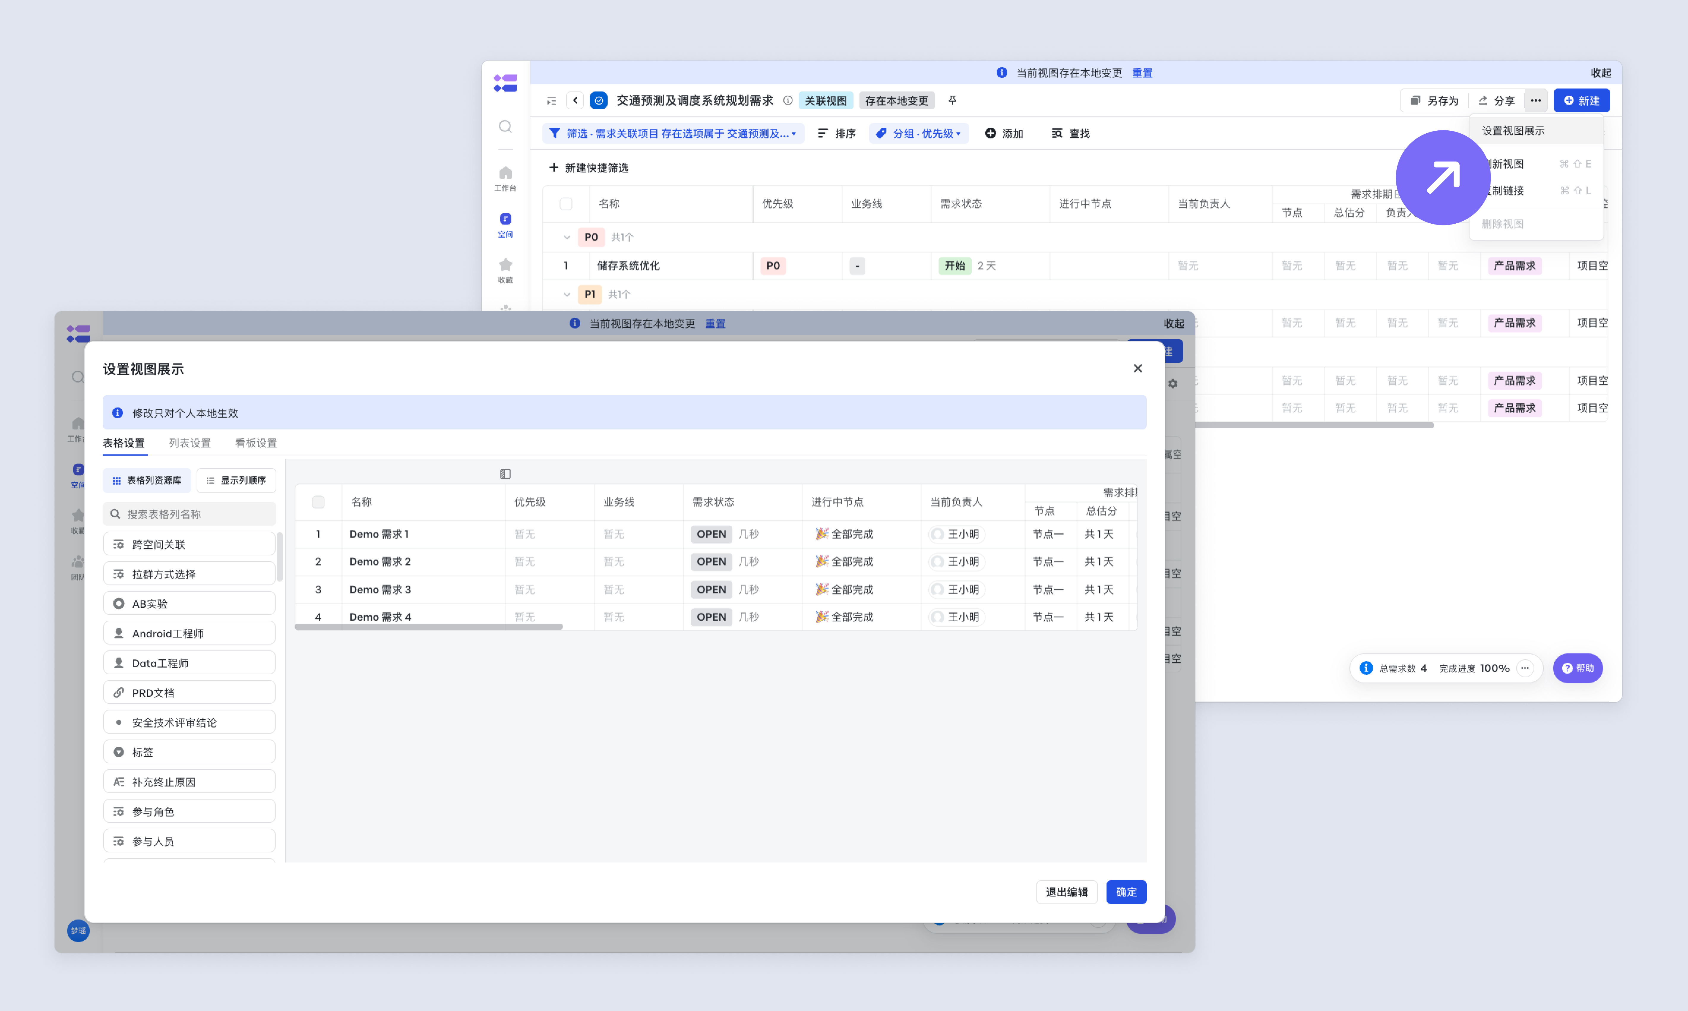Image resolution: width=1688 pixels, height=1011 pixels.
Task: Click the blue 新建 button
Action: [1582, 101]
